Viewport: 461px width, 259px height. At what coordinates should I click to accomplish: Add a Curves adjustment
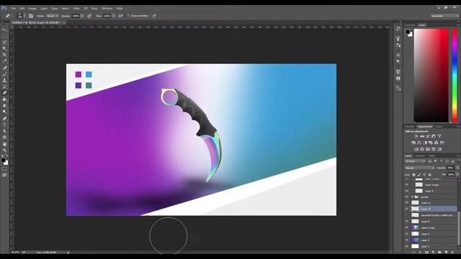[428, 136]
